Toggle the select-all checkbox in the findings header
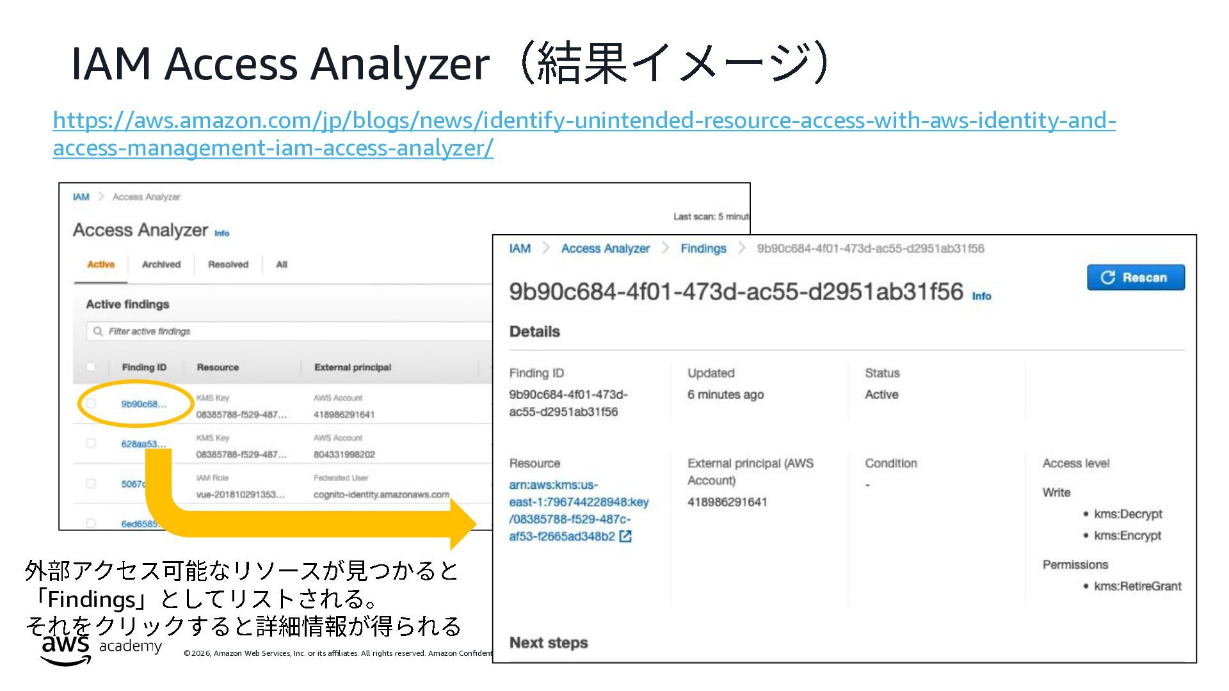The height and width of the screenshot is (691, 1229). pos(90,367)
